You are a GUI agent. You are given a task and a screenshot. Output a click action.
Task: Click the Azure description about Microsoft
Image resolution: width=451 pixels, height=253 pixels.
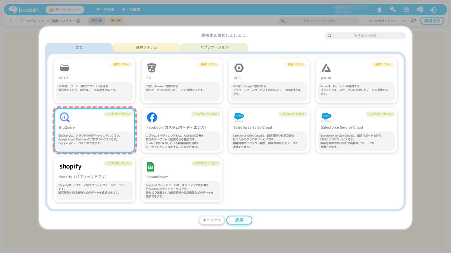tap(354, 90)
